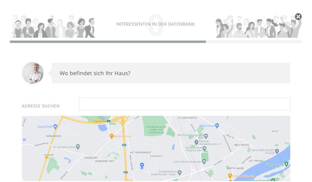
Task: Open the Kundenzentrum Rodenkirchen building pin
Action: 179,172
